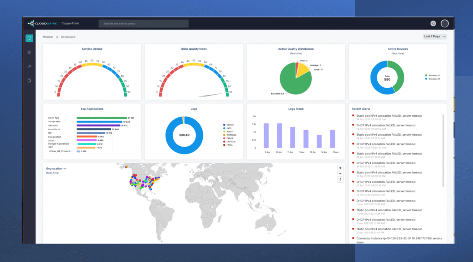This screenshot has width=473, height=262.
Task: Click the Monitor breadcrumb
Action: 48,37
